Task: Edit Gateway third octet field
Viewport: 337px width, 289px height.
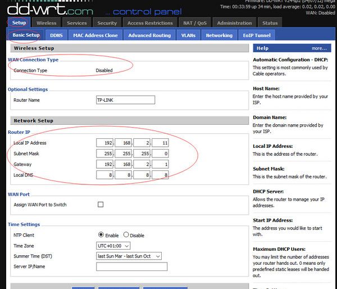Action: pos(142,164)
